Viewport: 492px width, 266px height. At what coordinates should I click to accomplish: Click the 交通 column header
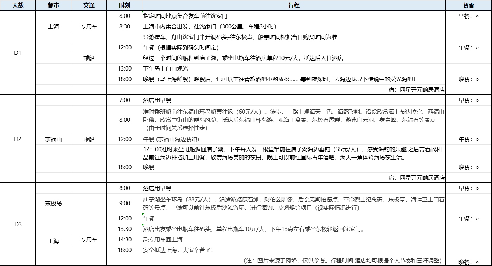[89, 6]
